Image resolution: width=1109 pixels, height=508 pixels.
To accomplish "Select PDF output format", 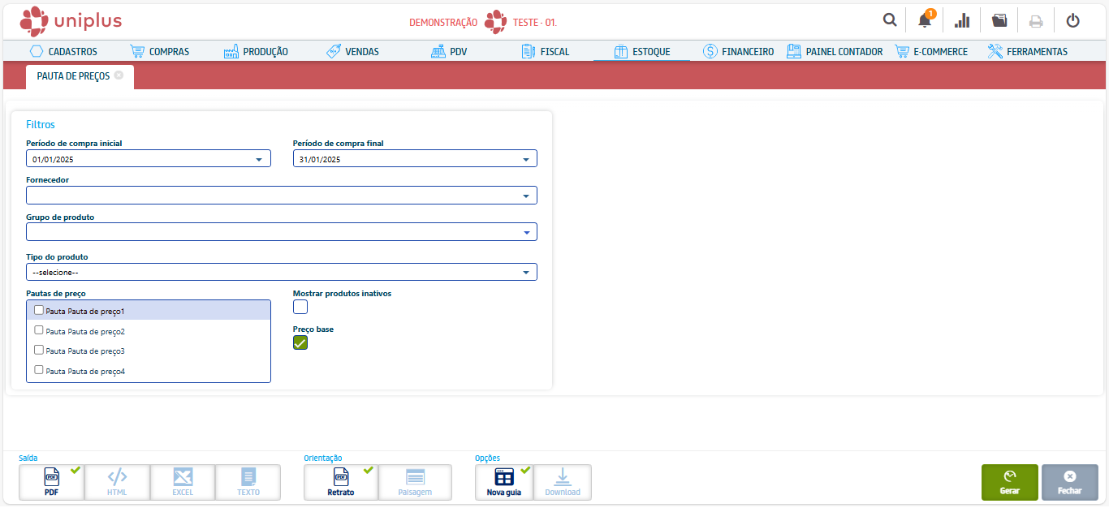I will coord(51,482).
